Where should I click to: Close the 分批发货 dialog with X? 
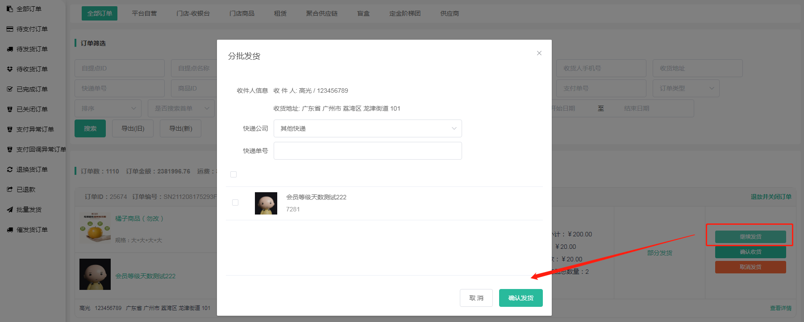click(x=539, y=53)
